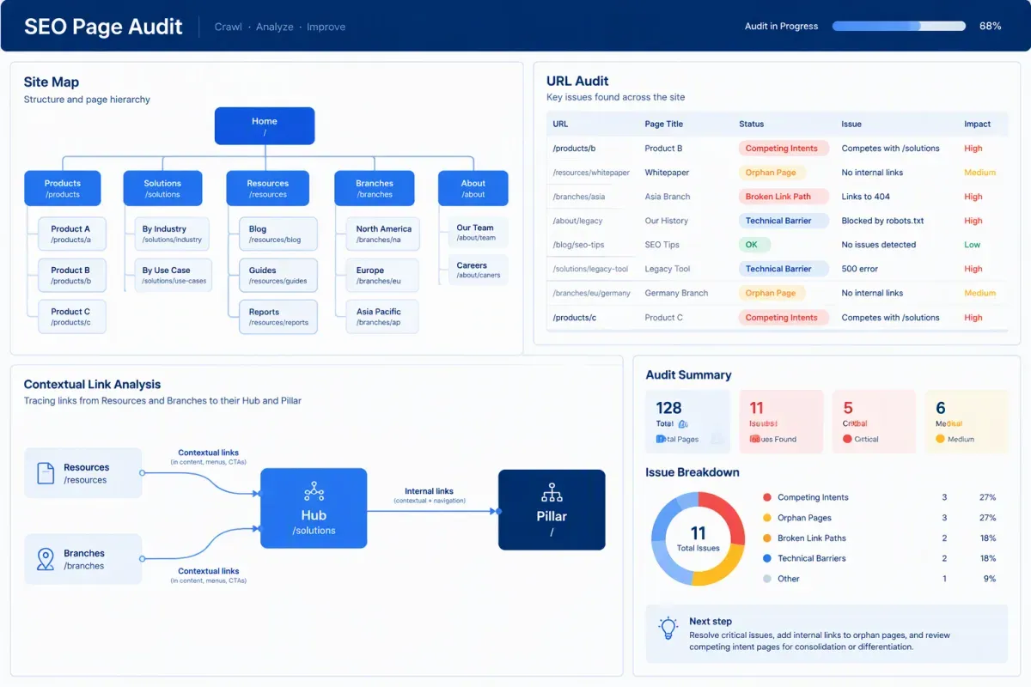This screenshot has height=687, width=1031.
Task: Click the Branches /branches source card
Action: (x=83, y=559)
